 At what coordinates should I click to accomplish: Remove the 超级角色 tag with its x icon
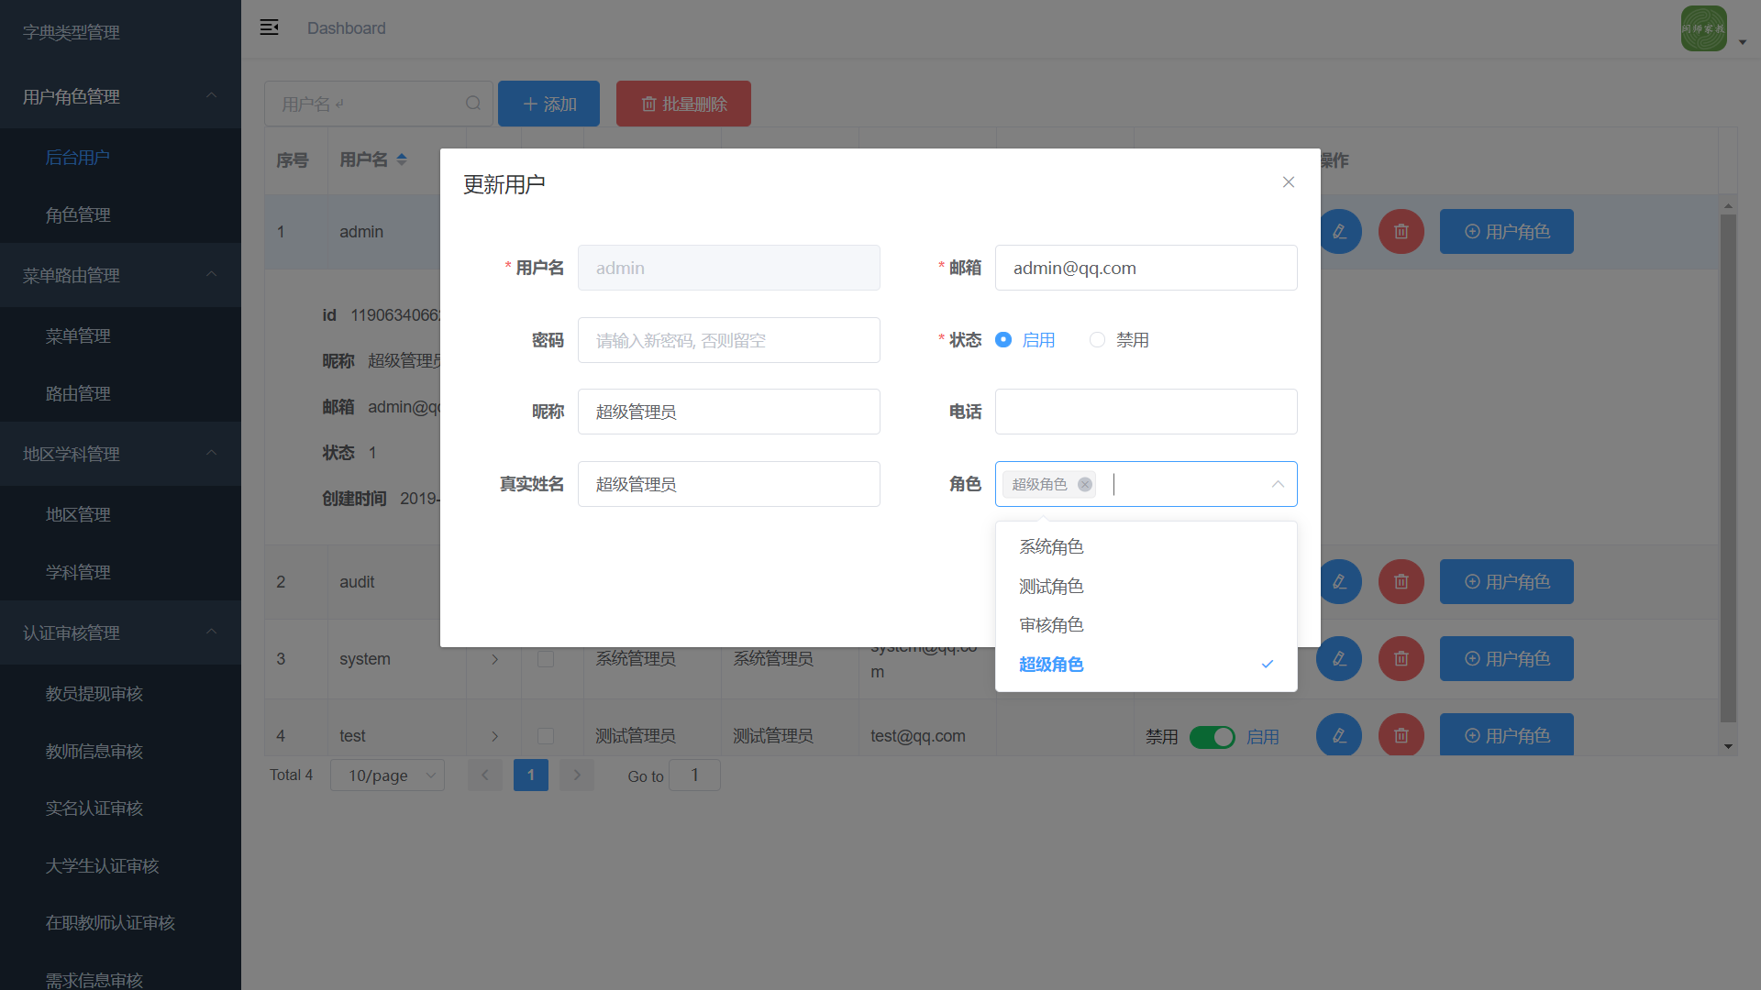coord(1085,485)
